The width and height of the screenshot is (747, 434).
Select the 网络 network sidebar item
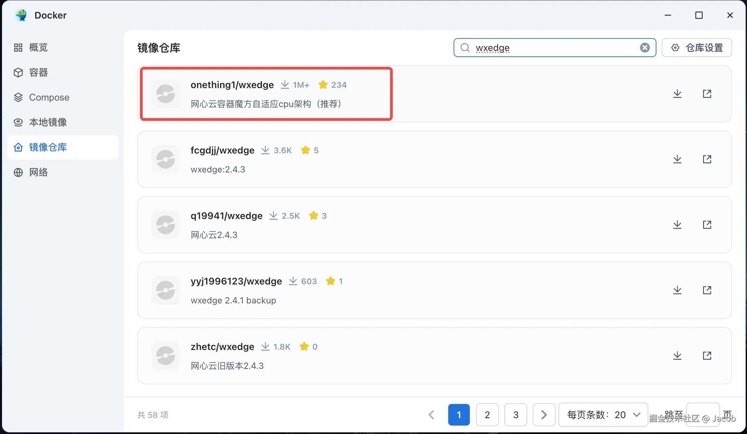click(x=38, y=172)
